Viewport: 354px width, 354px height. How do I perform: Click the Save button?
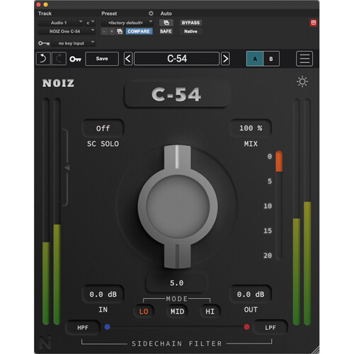[x=102, y=59]
